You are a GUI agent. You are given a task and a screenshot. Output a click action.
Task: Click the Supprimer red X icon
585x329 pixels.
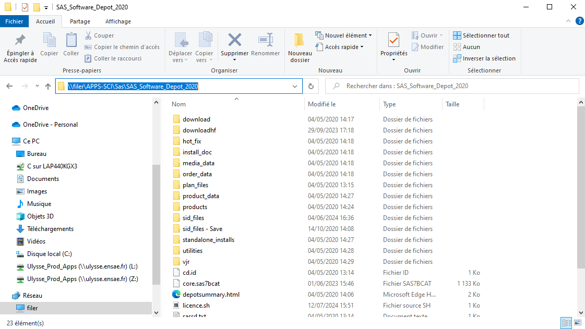(x=235, y=40)
